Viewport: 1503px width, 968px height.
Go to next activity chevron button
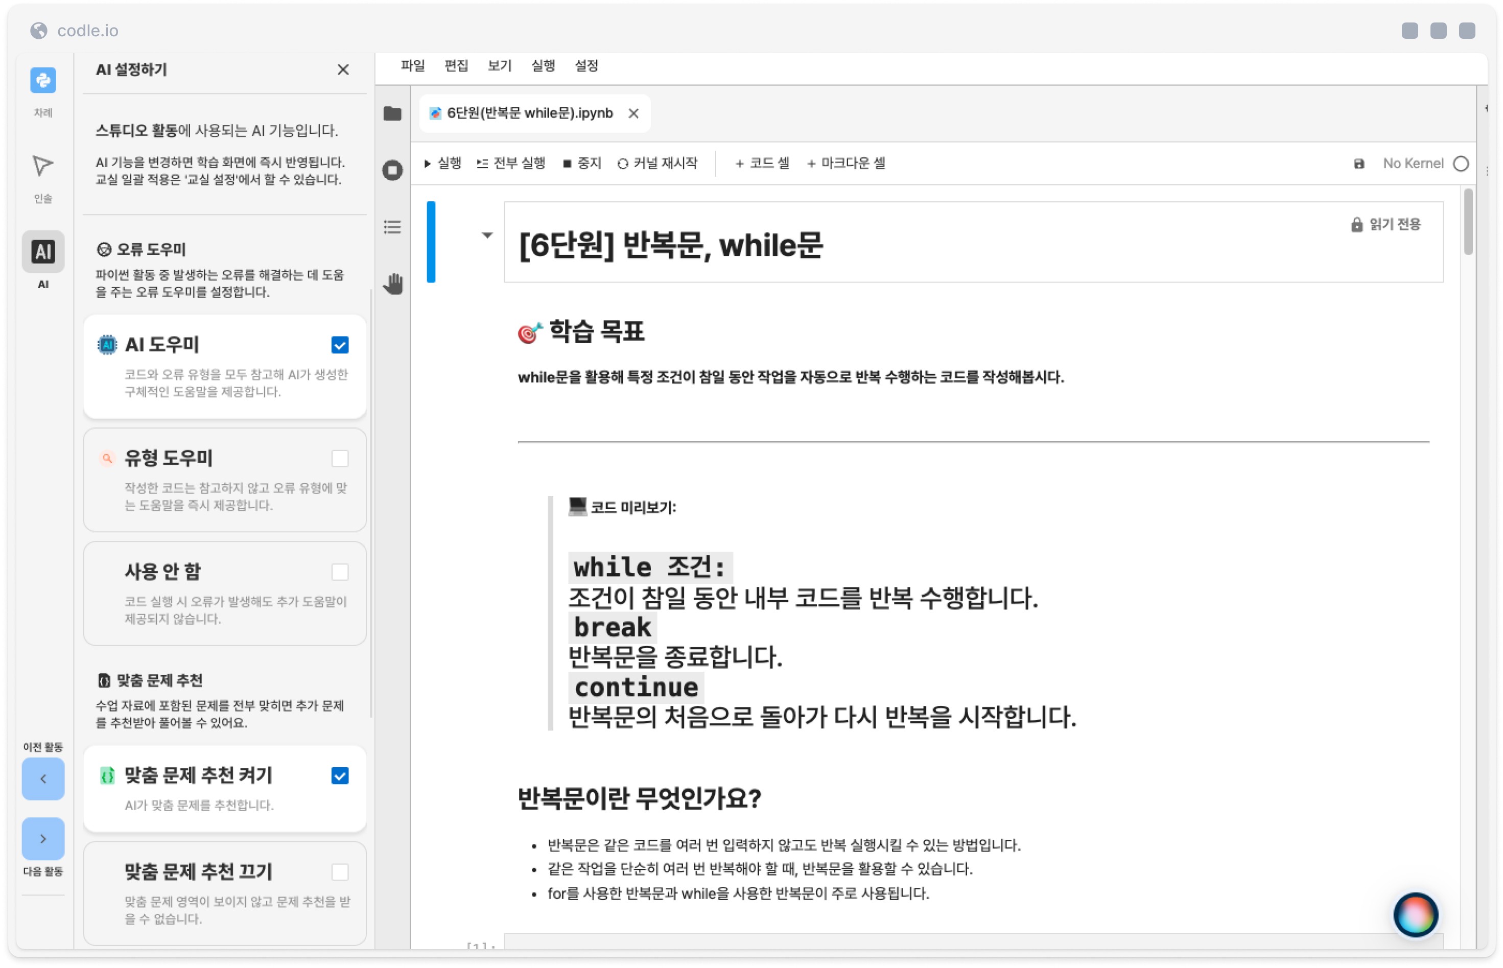click(43, 839)
